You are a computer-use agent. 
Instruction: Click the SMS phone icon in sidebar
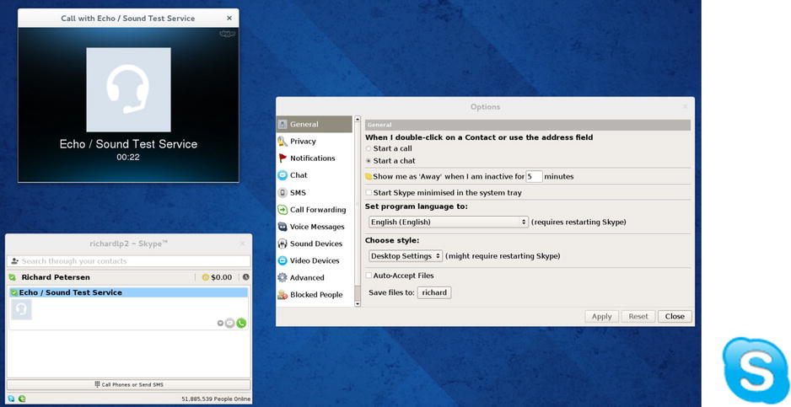(282, 193)
